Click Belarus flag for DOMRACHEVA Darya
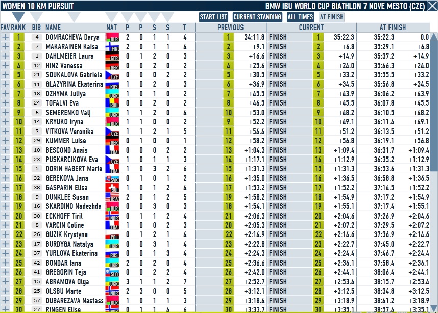This screenshot has width=438, height=313. pos(112,37)
